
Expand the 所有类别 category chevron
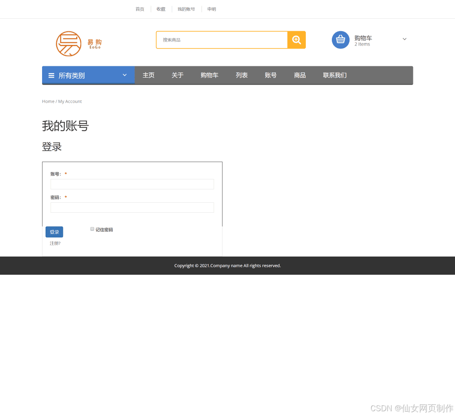point(125,75)
